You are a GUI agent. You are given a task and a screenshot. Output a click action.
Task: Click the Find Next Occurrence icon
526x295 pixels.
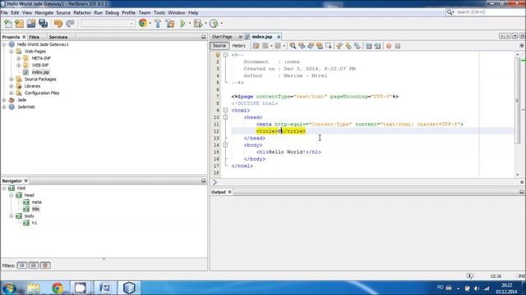(x=311, y=46)
